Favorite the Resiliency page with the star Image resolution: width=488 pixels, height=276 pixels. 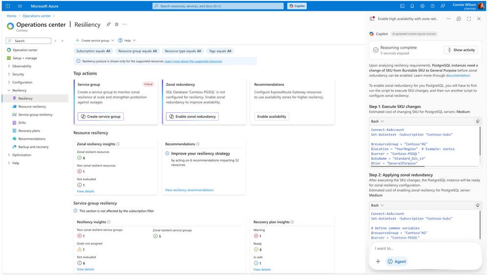[x=116, y=24]
